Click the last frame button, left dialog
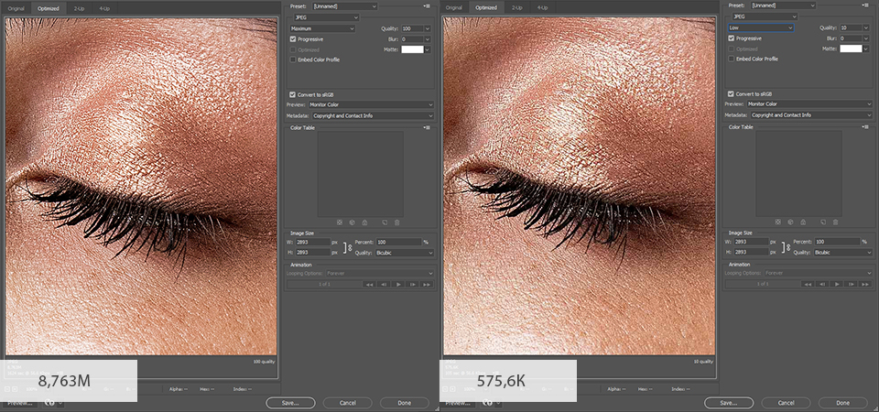Image resolution: width=879 pixels, height=412 pixels. point(427,285)
